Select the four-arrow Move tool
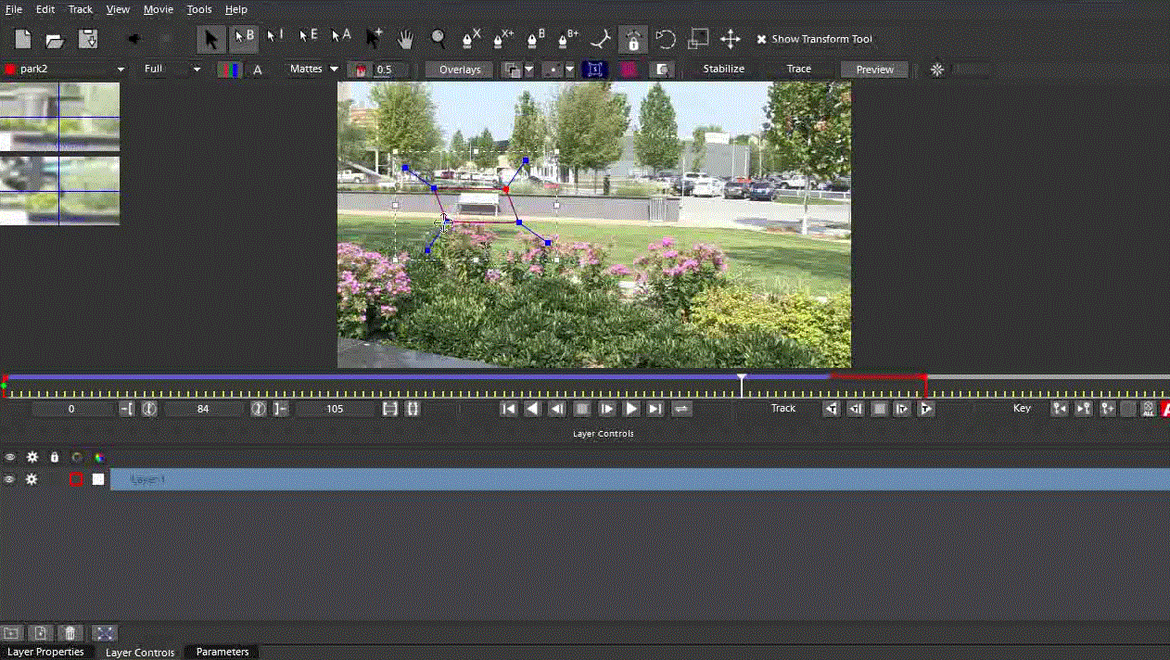1170x660 pixels. coord(731,39)
